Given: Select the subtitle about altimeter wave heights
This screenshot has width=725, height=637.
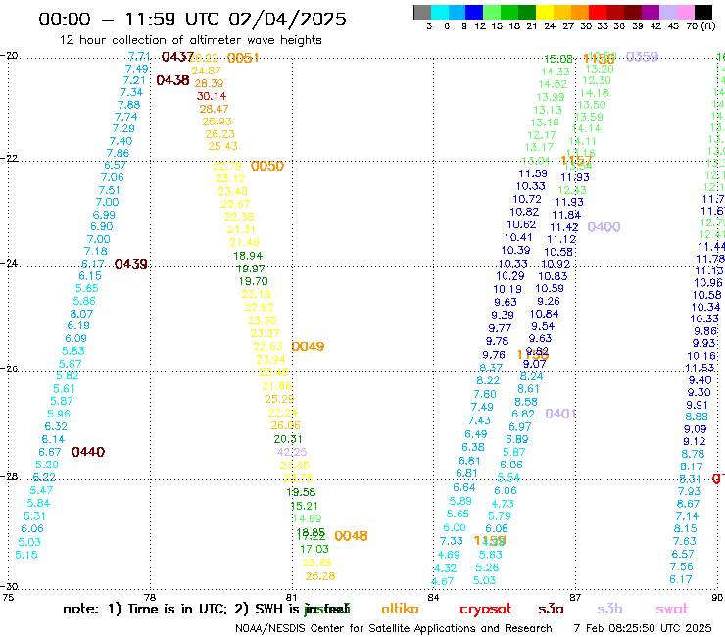Looking at the screenshot, I should point(190,40).
